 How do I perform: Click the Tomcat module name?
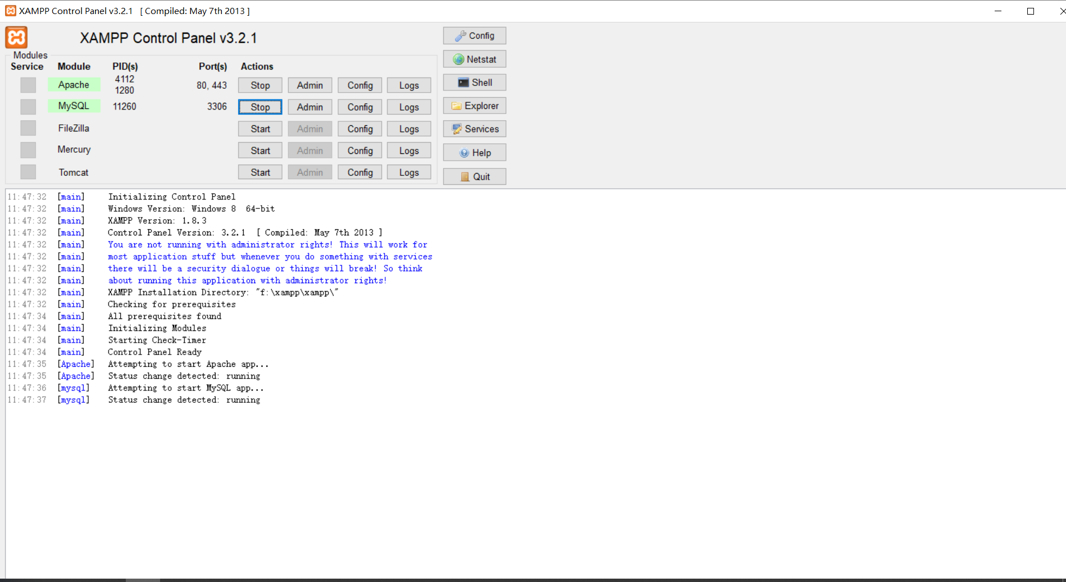[74, 172]
